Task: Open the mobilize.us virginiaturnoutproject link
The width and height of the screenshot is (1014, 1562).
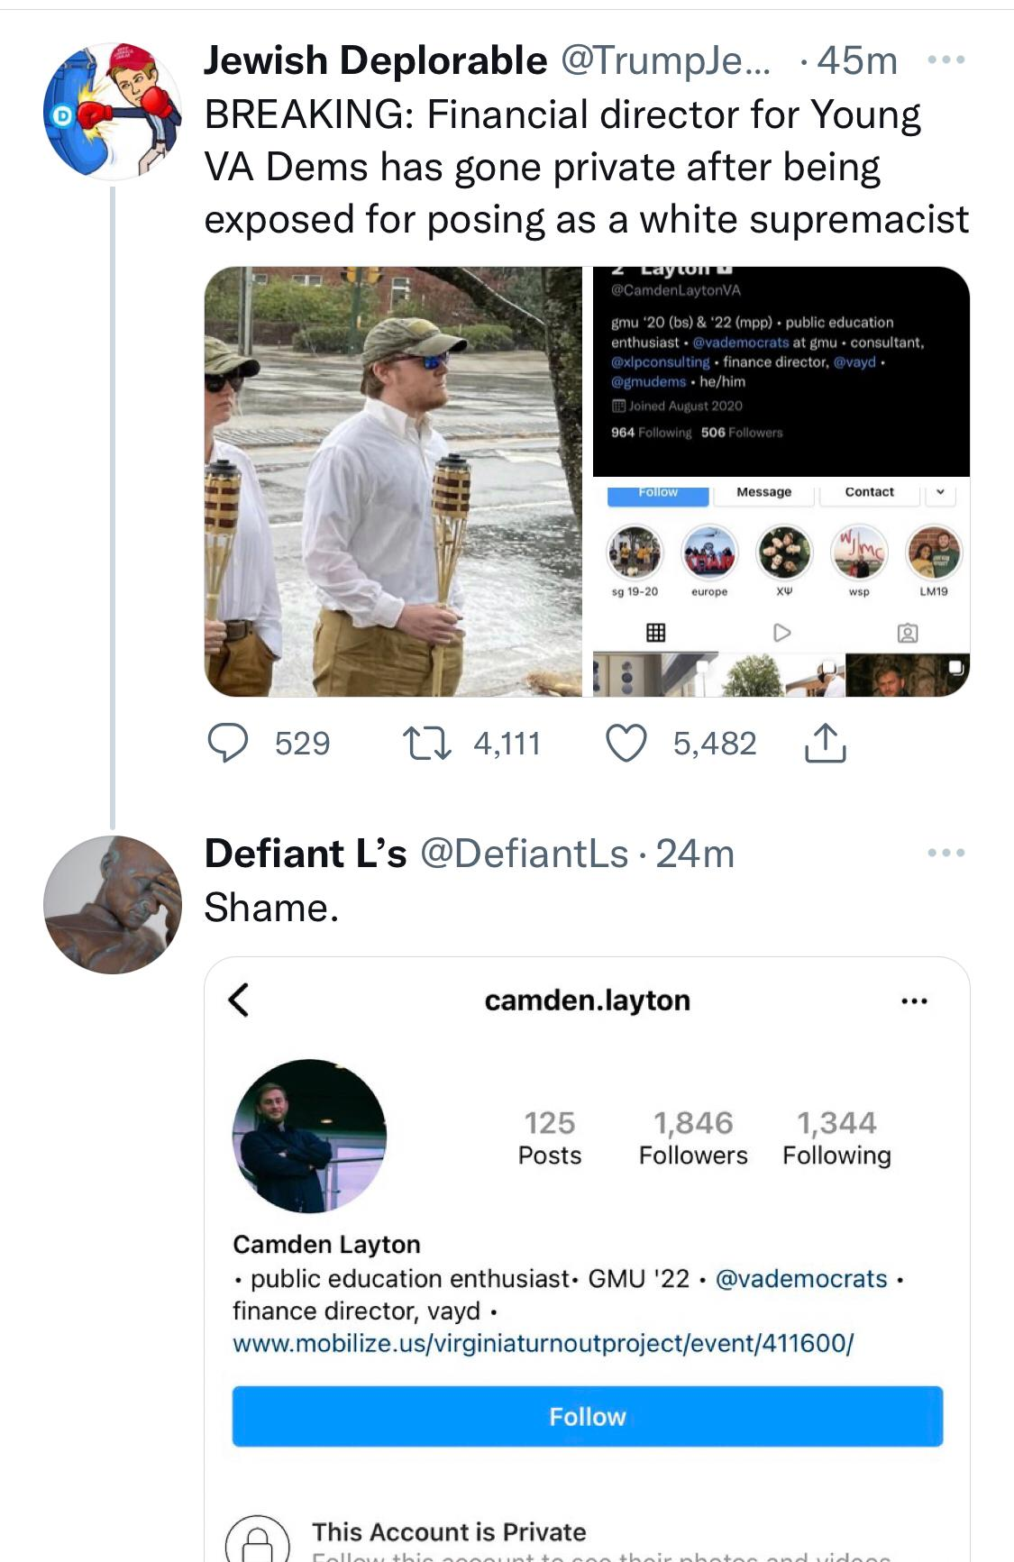Action: tap(543, 1343)
